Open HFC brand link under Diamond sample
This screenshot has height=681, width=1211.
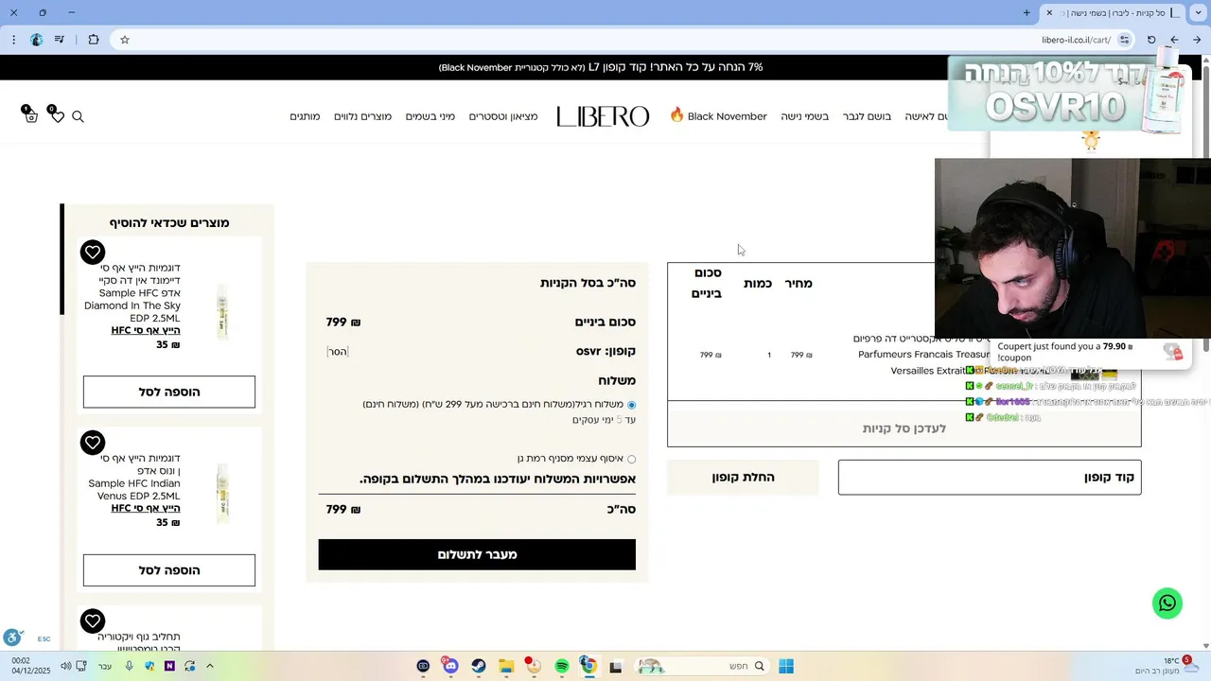coord(146,331)
